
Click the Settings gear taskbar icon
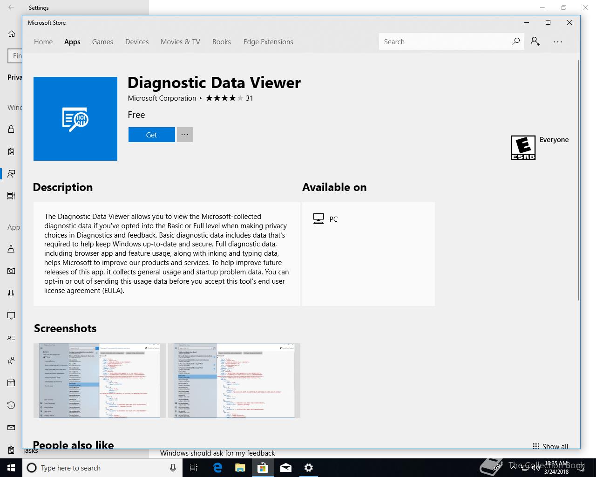pos(308,468)
